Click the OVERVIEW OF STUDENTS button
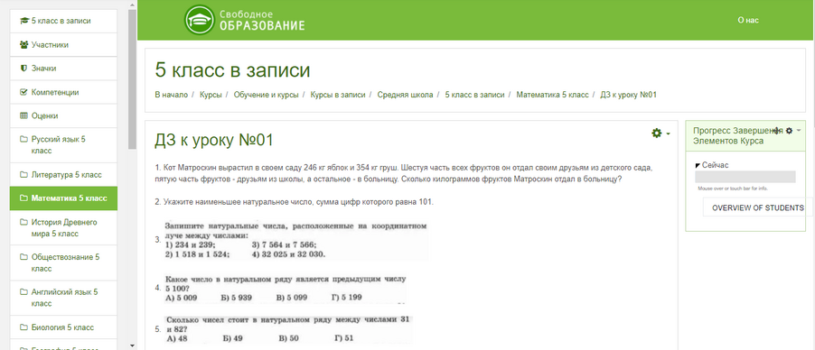The width and height of the screenshot is (815, 350). (x=758, y=207)
